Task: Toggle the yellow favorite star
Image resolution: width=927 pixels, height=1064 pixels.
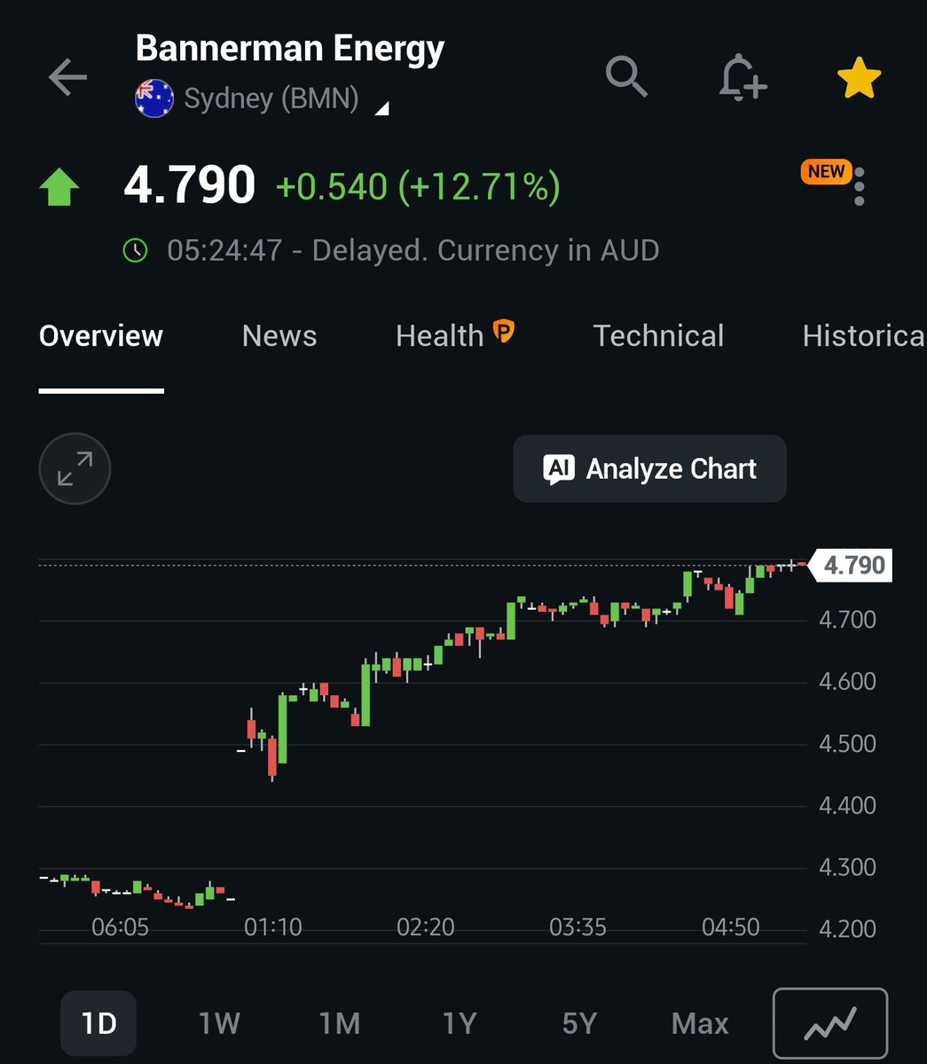Action: (x=859, y=79)
